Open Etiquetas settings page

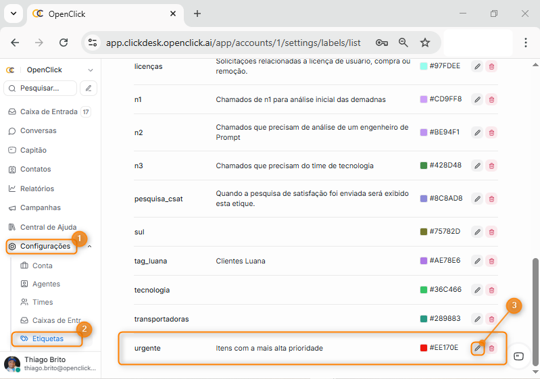tap(47, 338)
